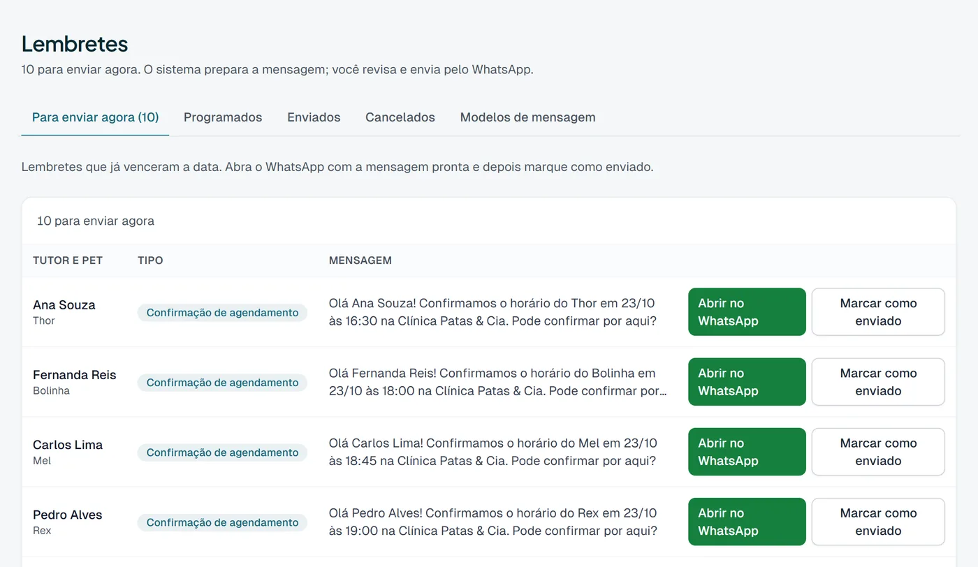Click the tutor name Ana Souza
Image resolution: width=978 pixels, height=567 pixels.
tap(64, 305)
